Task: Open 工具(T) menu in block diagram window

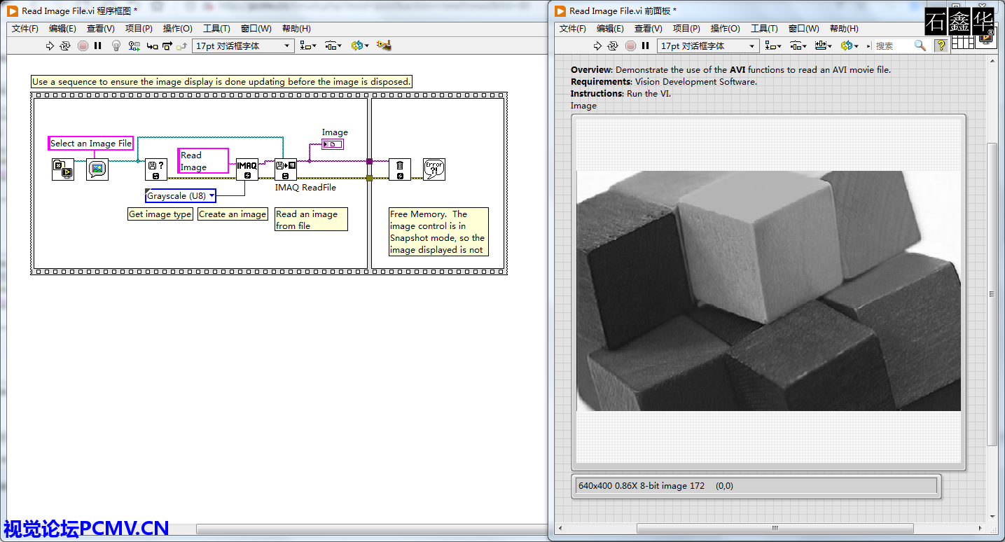Action: (x=216, y=29)
